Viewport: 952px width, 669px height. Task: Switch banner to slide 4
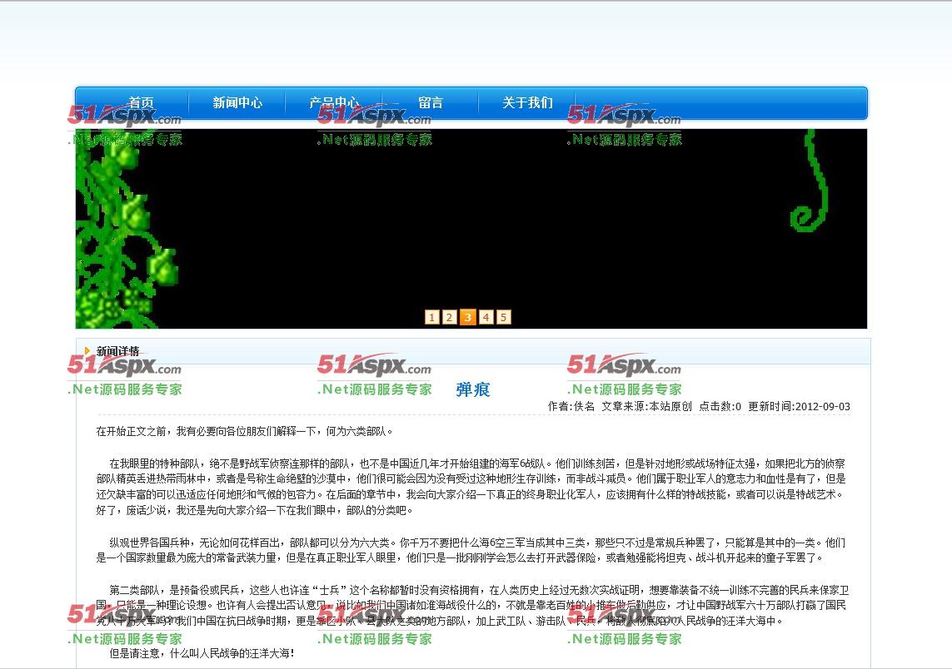[x=486, y=317]
